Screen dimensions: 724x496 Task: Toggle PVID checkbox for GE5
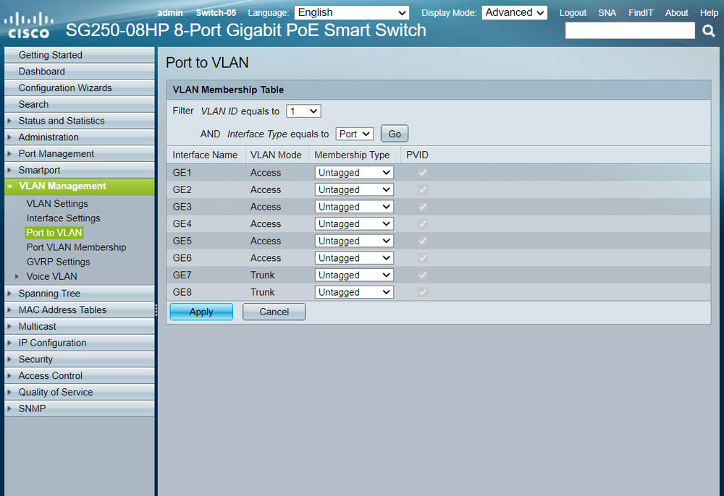click(423, 241)
